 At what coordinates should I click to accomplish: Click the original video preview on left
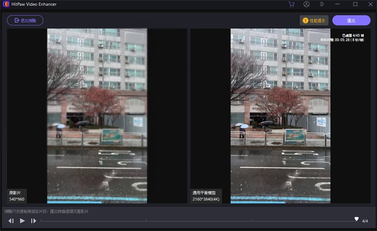(x=97, y=115)
